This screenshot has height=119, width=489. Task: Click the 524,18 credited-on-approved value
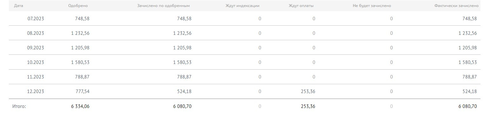[184, 91]
